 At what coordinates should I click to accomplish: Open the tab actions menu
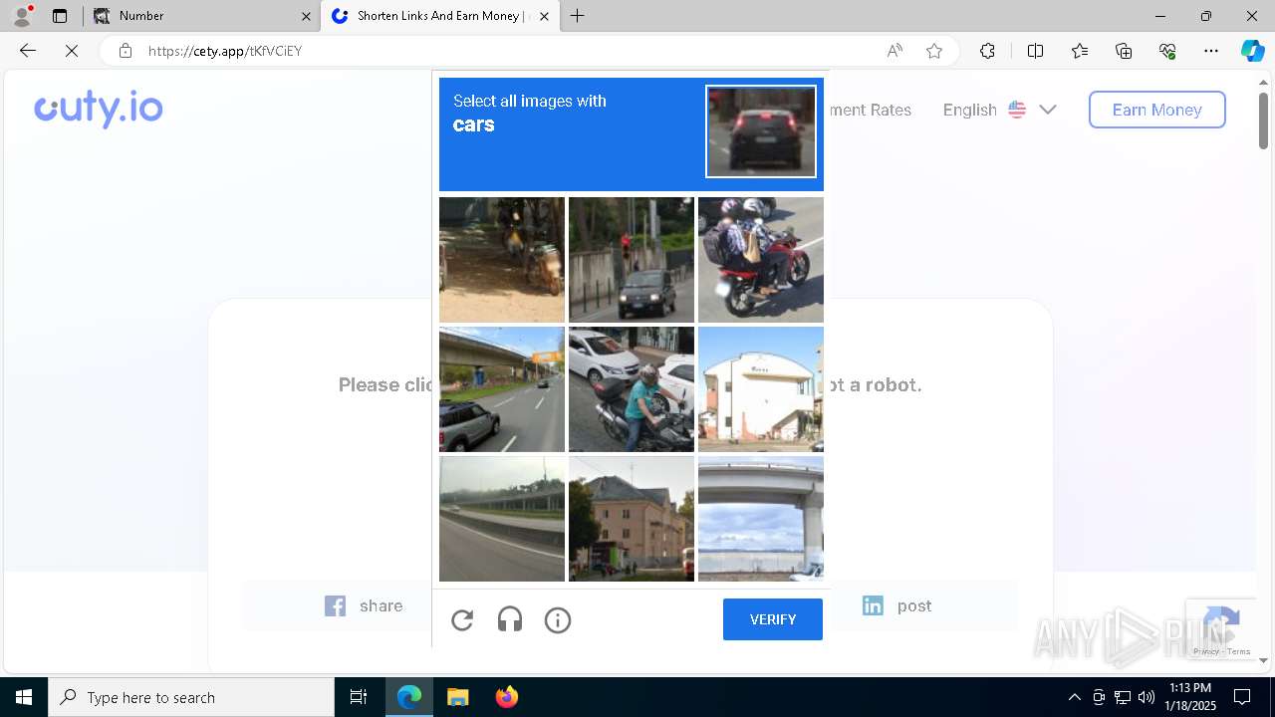tap(60, 16)
